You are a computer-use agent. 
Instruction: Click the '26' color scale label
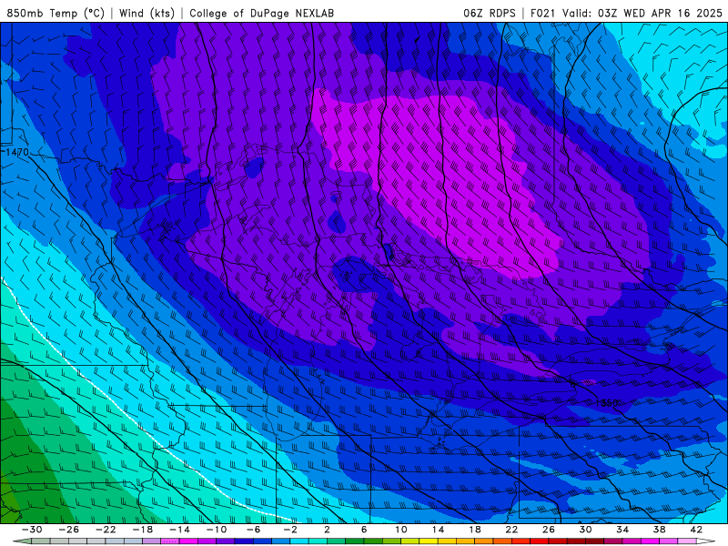point(549,530)
